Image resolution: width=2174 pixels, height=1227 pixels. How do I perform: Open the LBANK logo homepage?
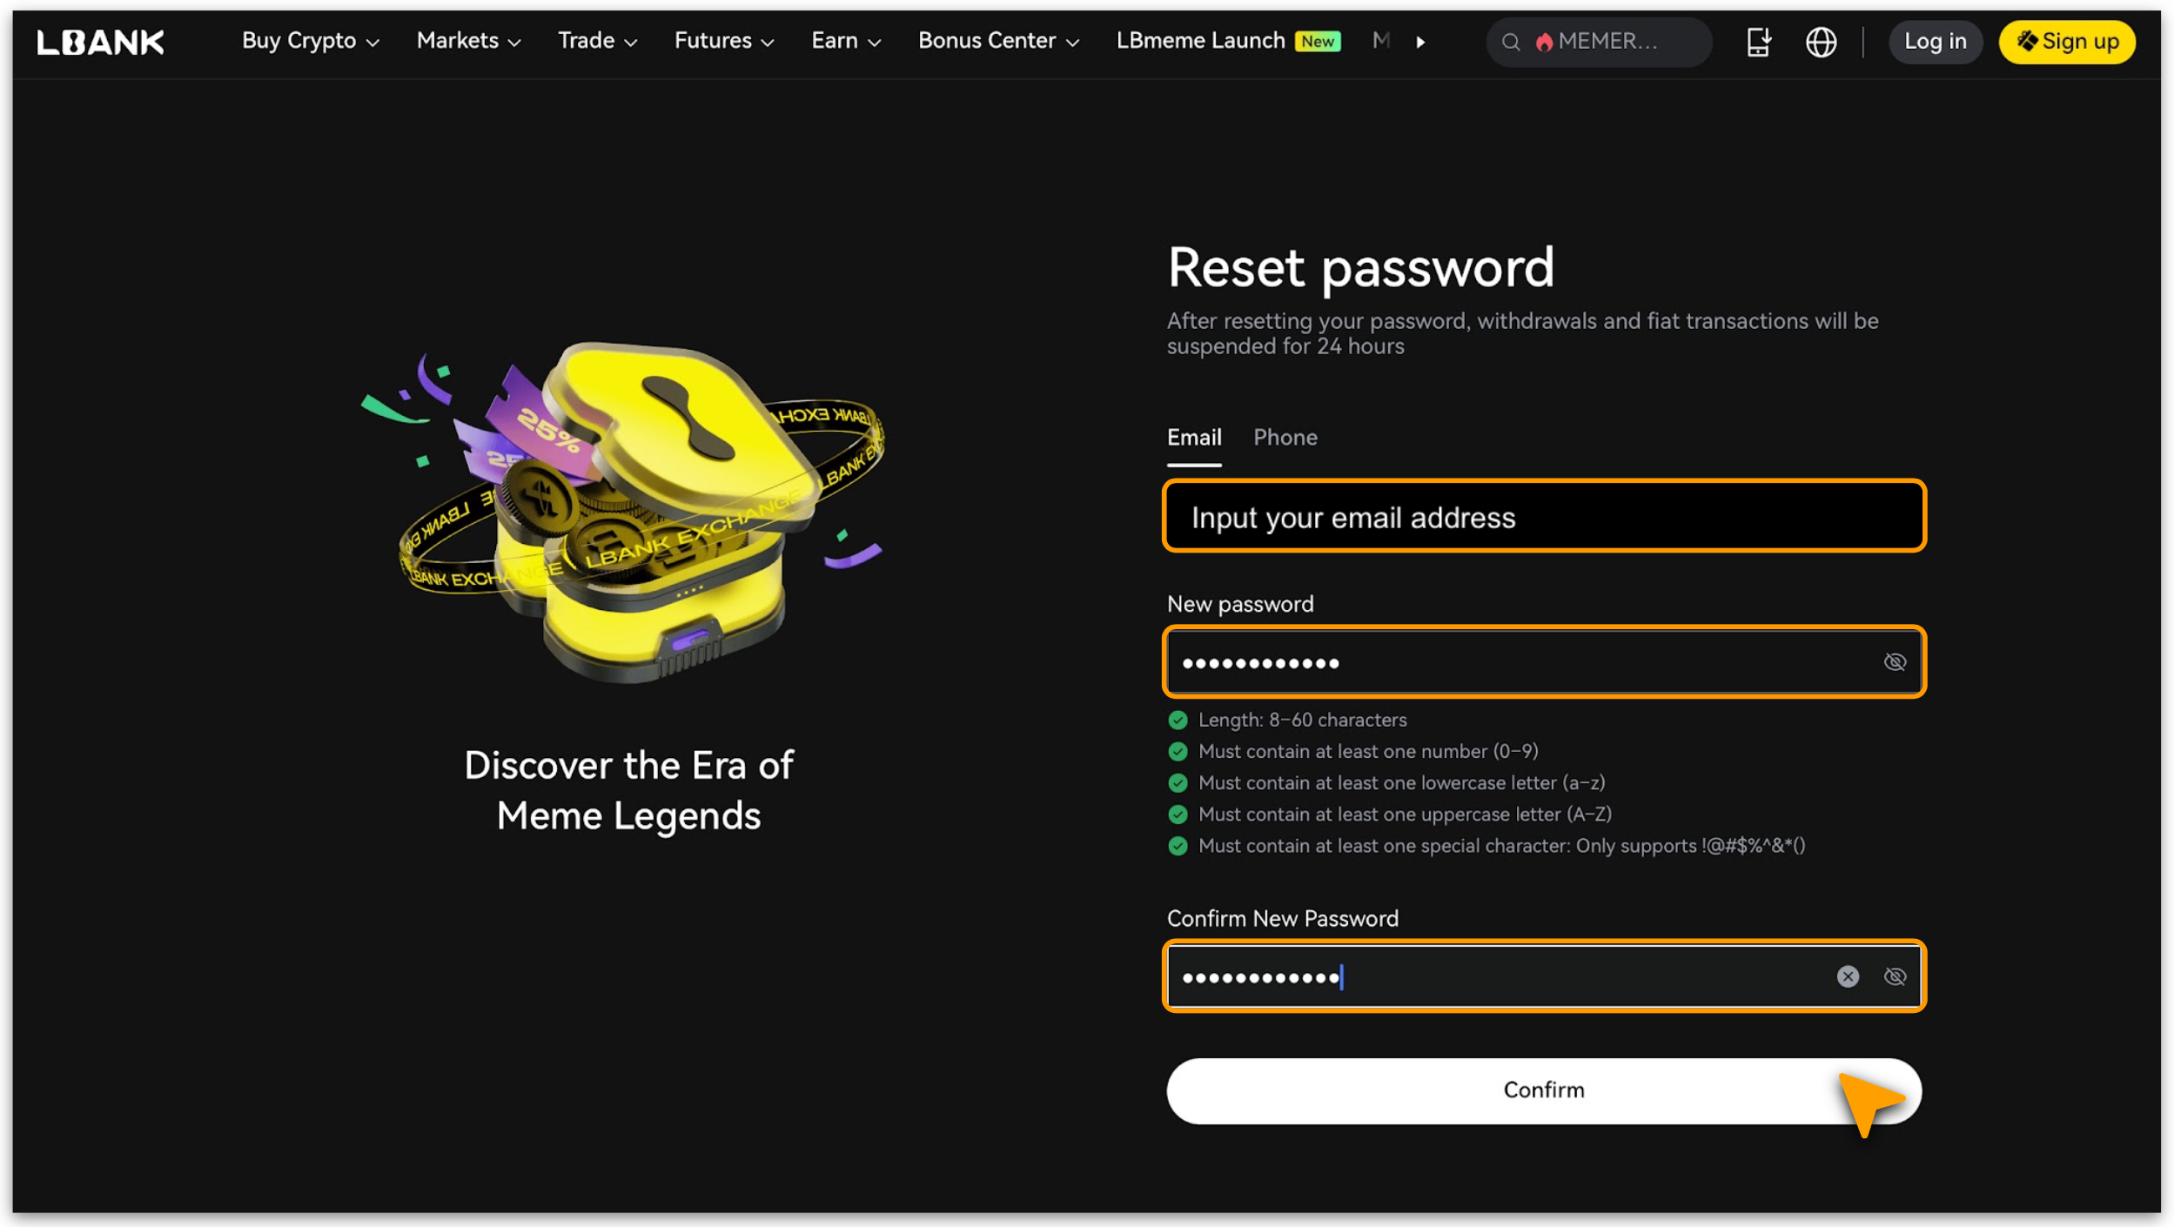pyautogui.click(x=100, y=42)
